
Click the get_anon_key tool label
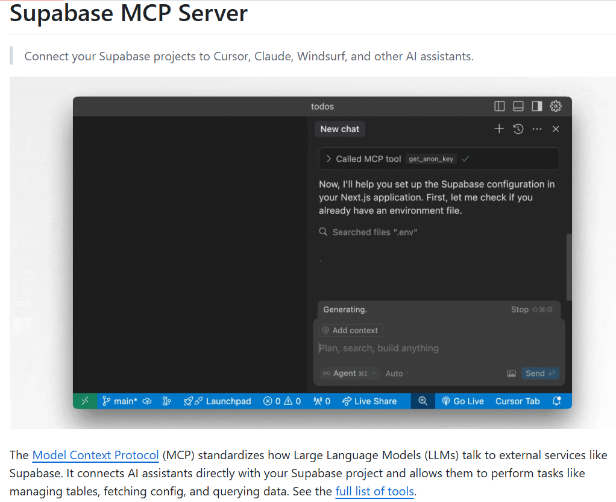click(431, 159)
